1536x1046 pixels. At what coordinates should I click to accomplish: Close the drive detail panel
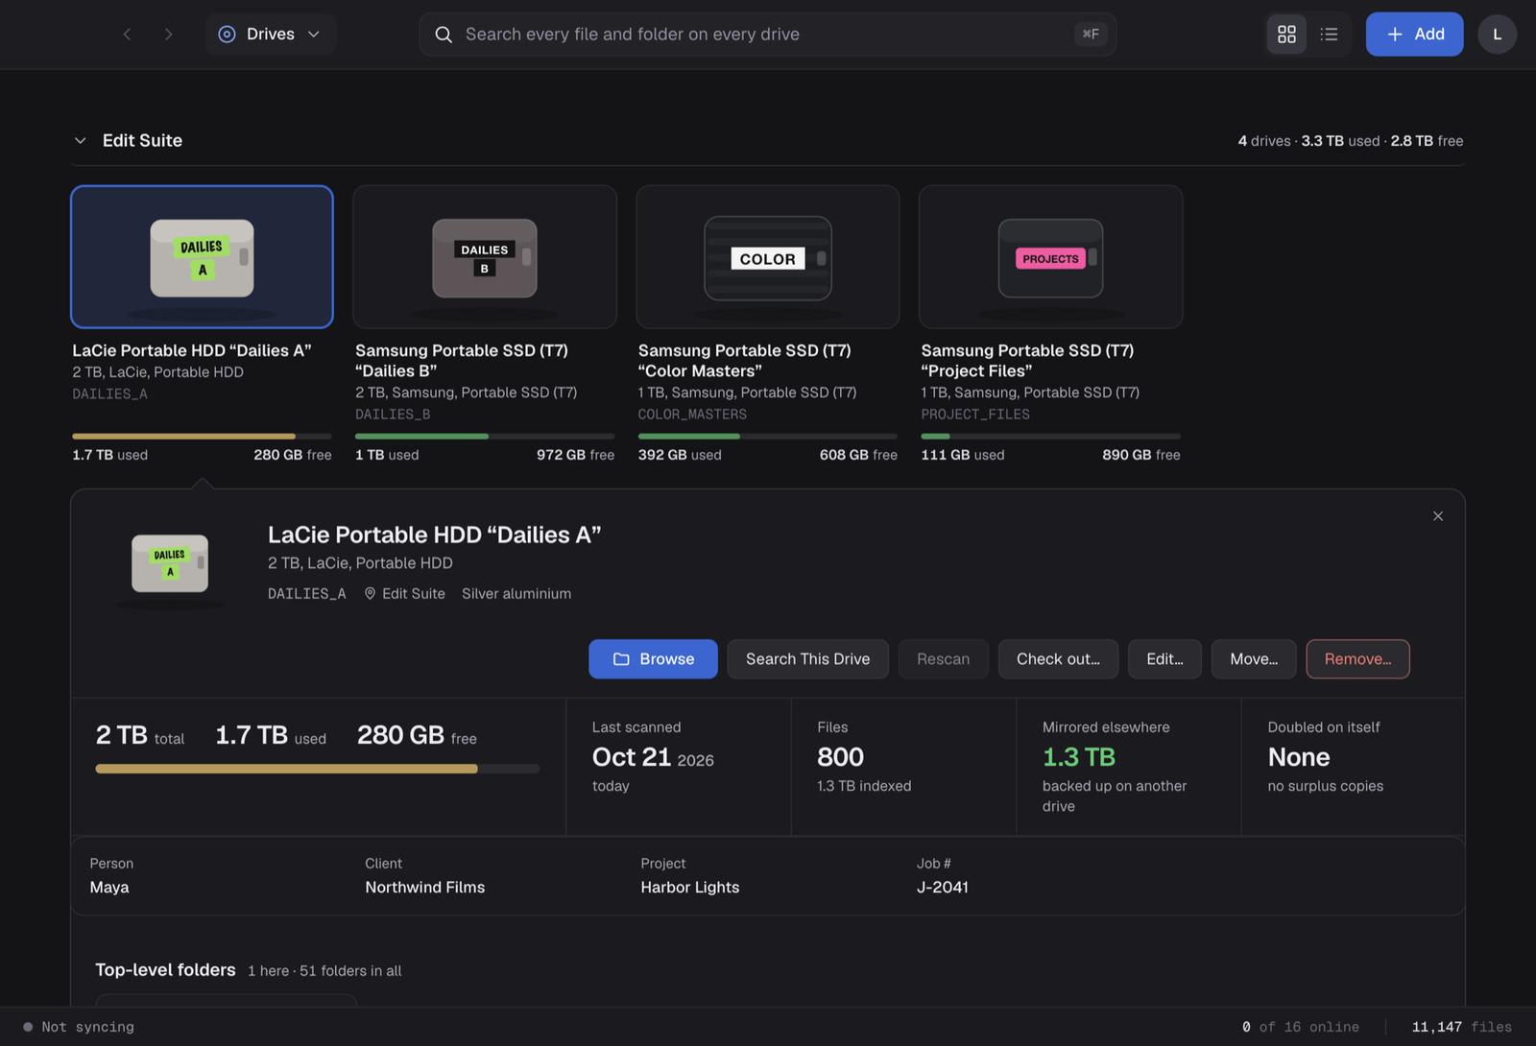[x=1438, y=516]
